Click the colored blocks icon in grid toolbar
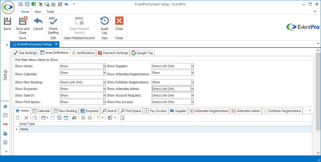 [x=75, y=118]
